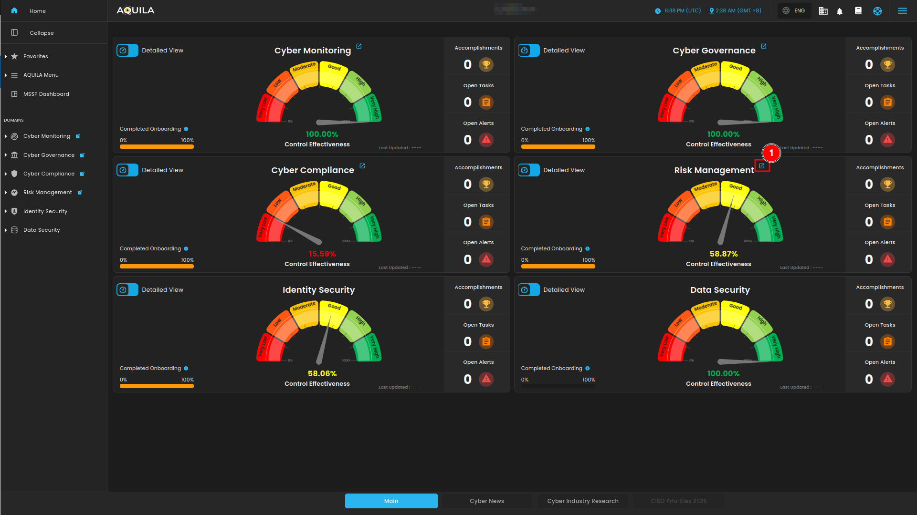Image resolution: width=917 pixels, height=515 pixels.
Task: Click Cyber Governance open alerts triangle icon
Action: [887, 140]
